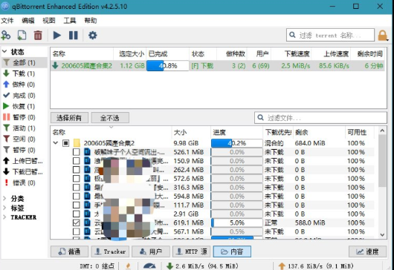Check the 262.4 MiB file checkbox
Viewport: 394px width, 270px height.
point(76,170)
